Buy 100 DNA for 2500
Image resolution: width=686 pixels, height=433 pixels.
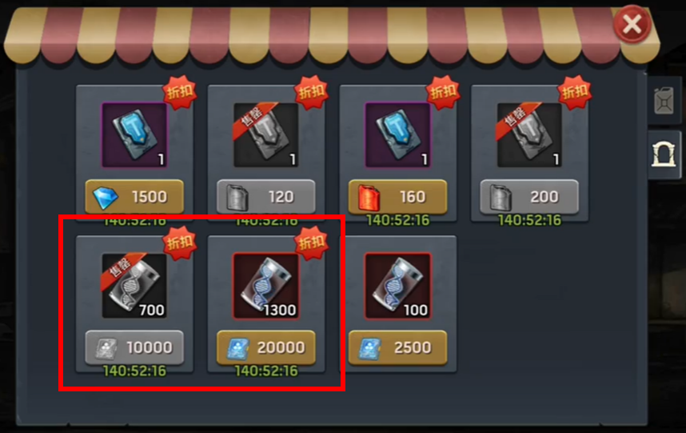(397, 347)
